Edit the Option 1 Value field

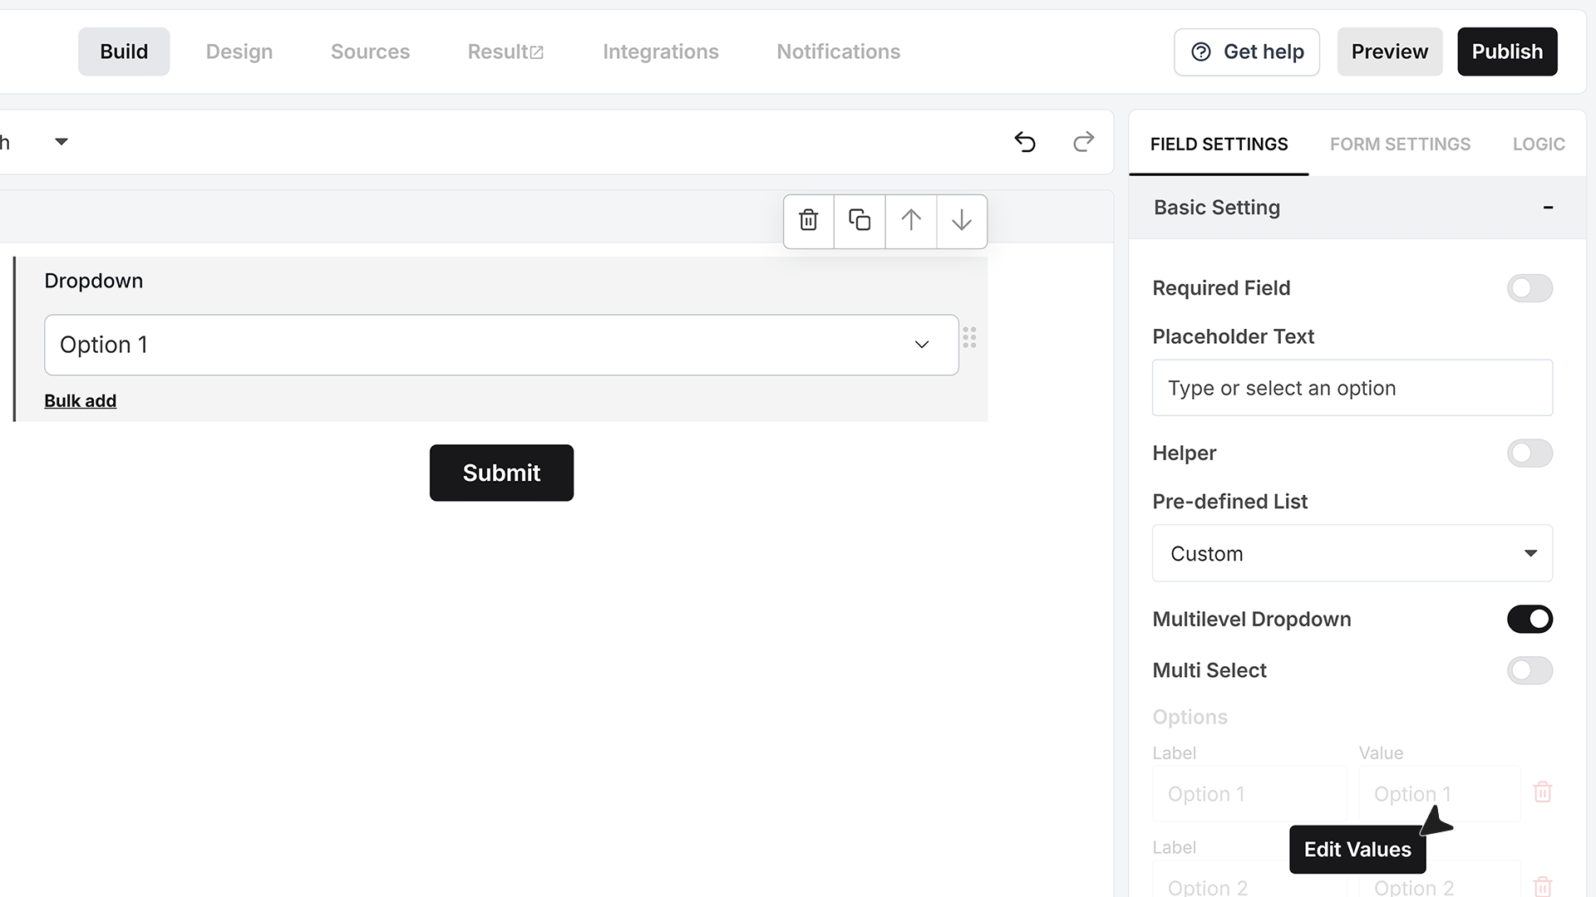coord(1439,794)
